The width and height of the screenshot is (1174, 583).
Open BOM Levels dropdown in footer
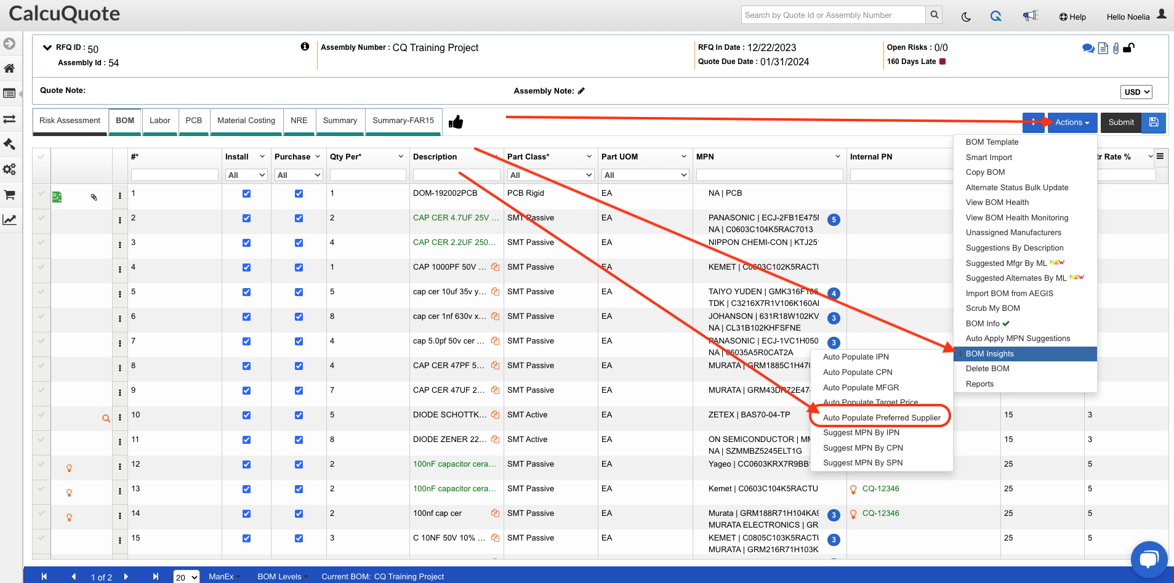coord(282,576)
